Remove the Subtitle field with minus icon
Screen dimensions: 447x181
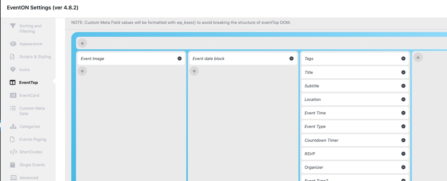point(403,86)
